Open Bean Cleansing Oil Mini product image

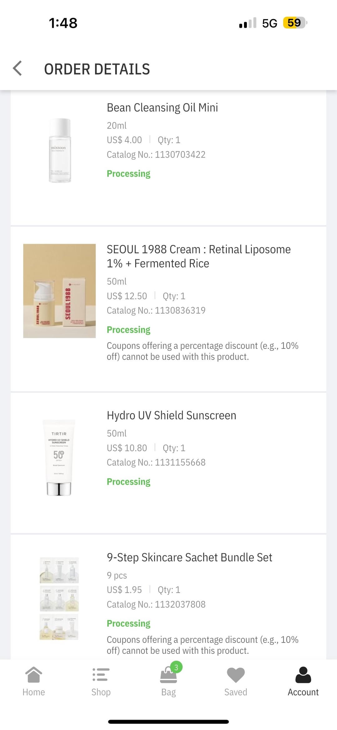coord(60,150)
